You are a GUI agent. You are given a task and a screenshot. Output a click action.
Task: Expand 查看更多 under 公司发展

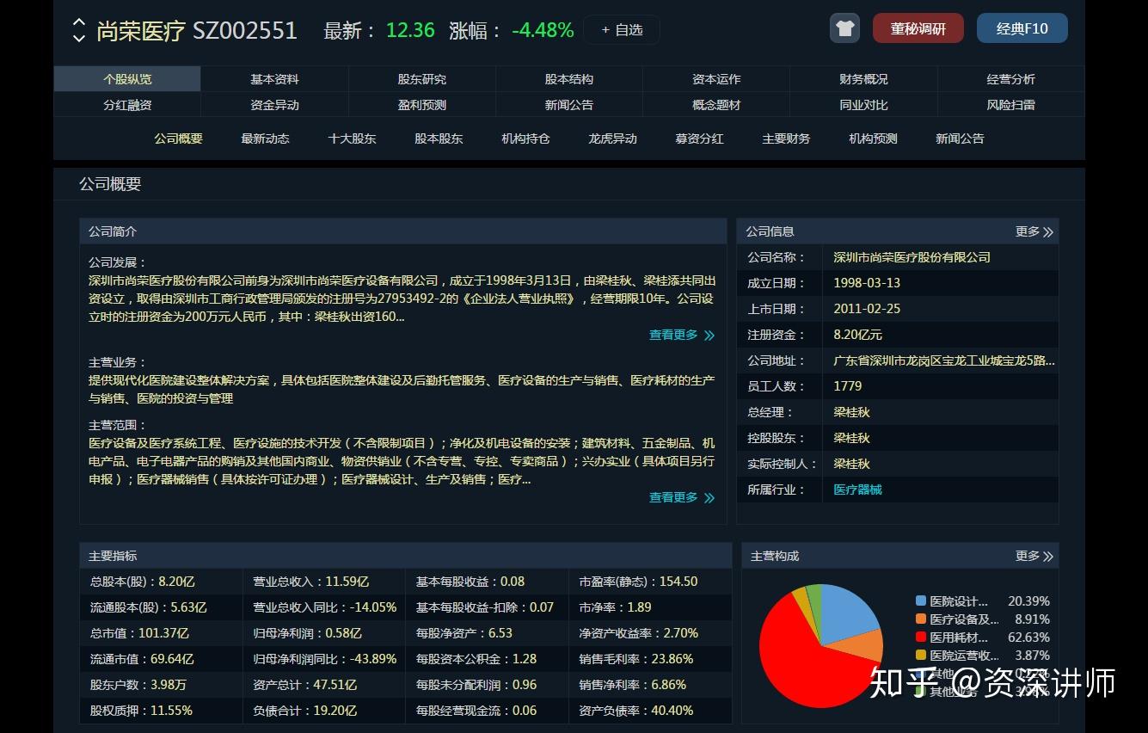[x=682, y=335]
